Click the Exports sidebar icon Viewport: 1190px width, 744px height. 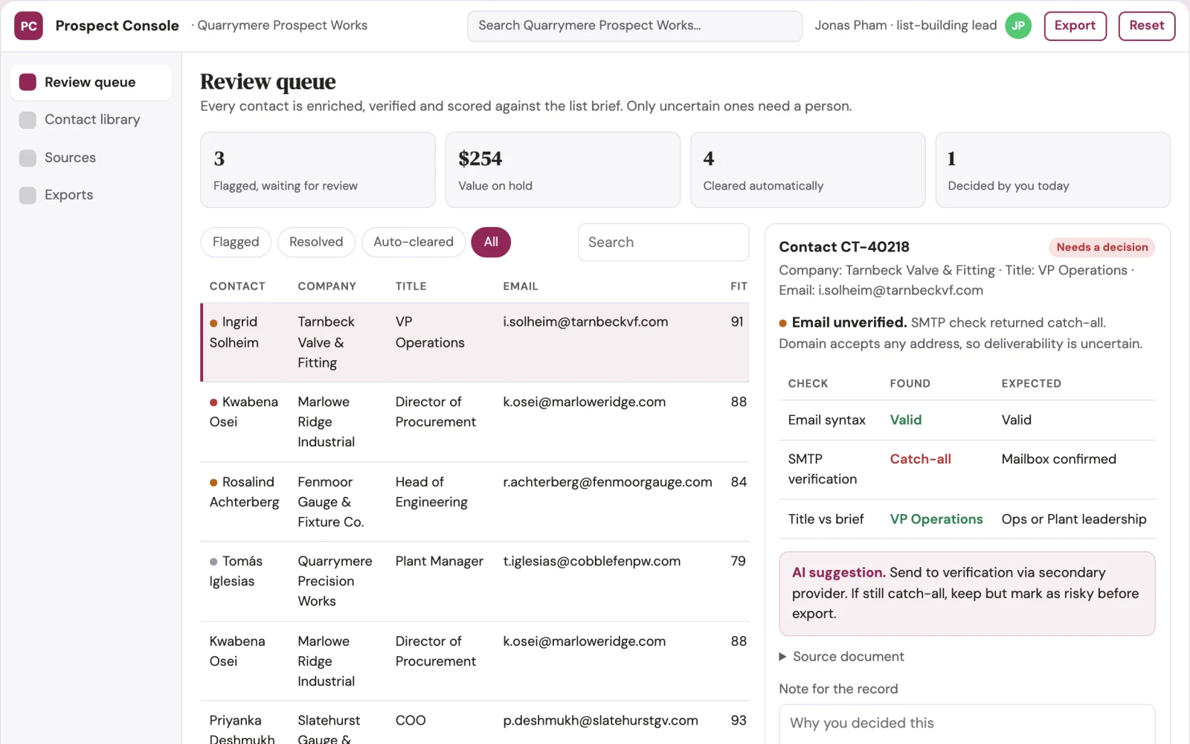(x=28, y=195)
